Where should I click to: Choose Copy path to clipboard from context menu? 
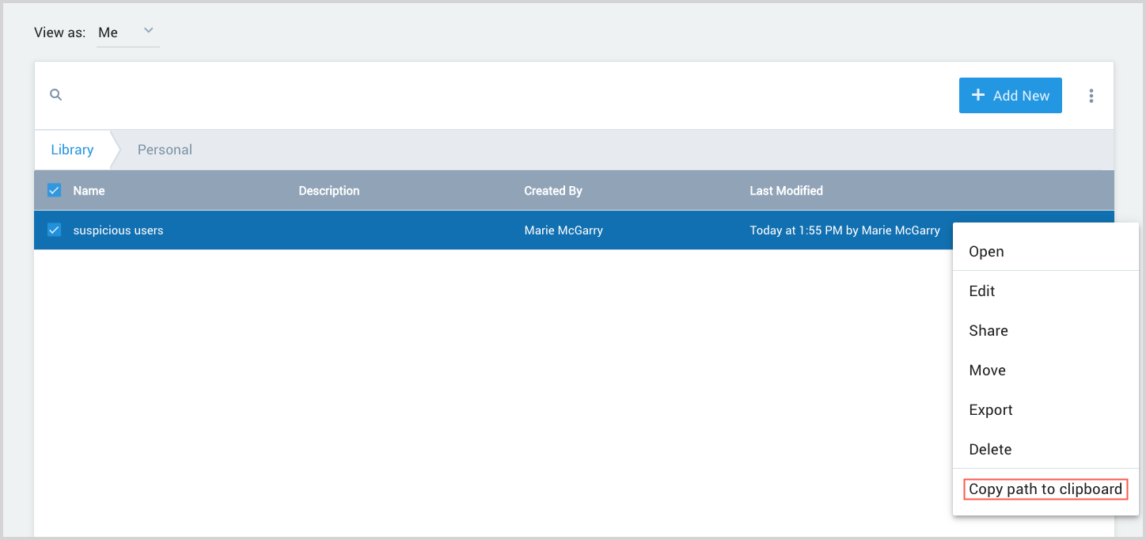[1045, 489]
